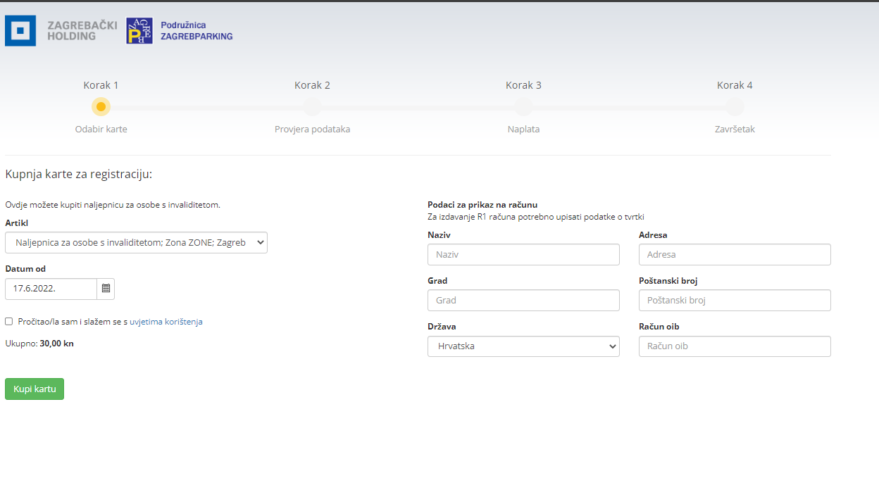Focus the Naziv input field
Screen dimensions: 879x490
coord(523,255)
